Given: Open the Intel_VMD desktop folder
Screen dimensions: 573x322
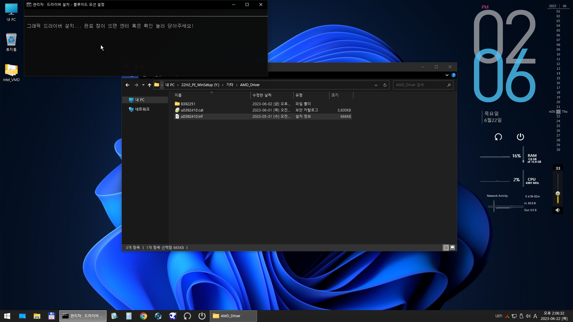Looking at the screenshot, I should tap(11, 73).
